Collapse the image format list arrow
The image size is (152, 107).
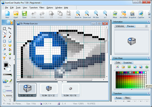tap(62, 82)
